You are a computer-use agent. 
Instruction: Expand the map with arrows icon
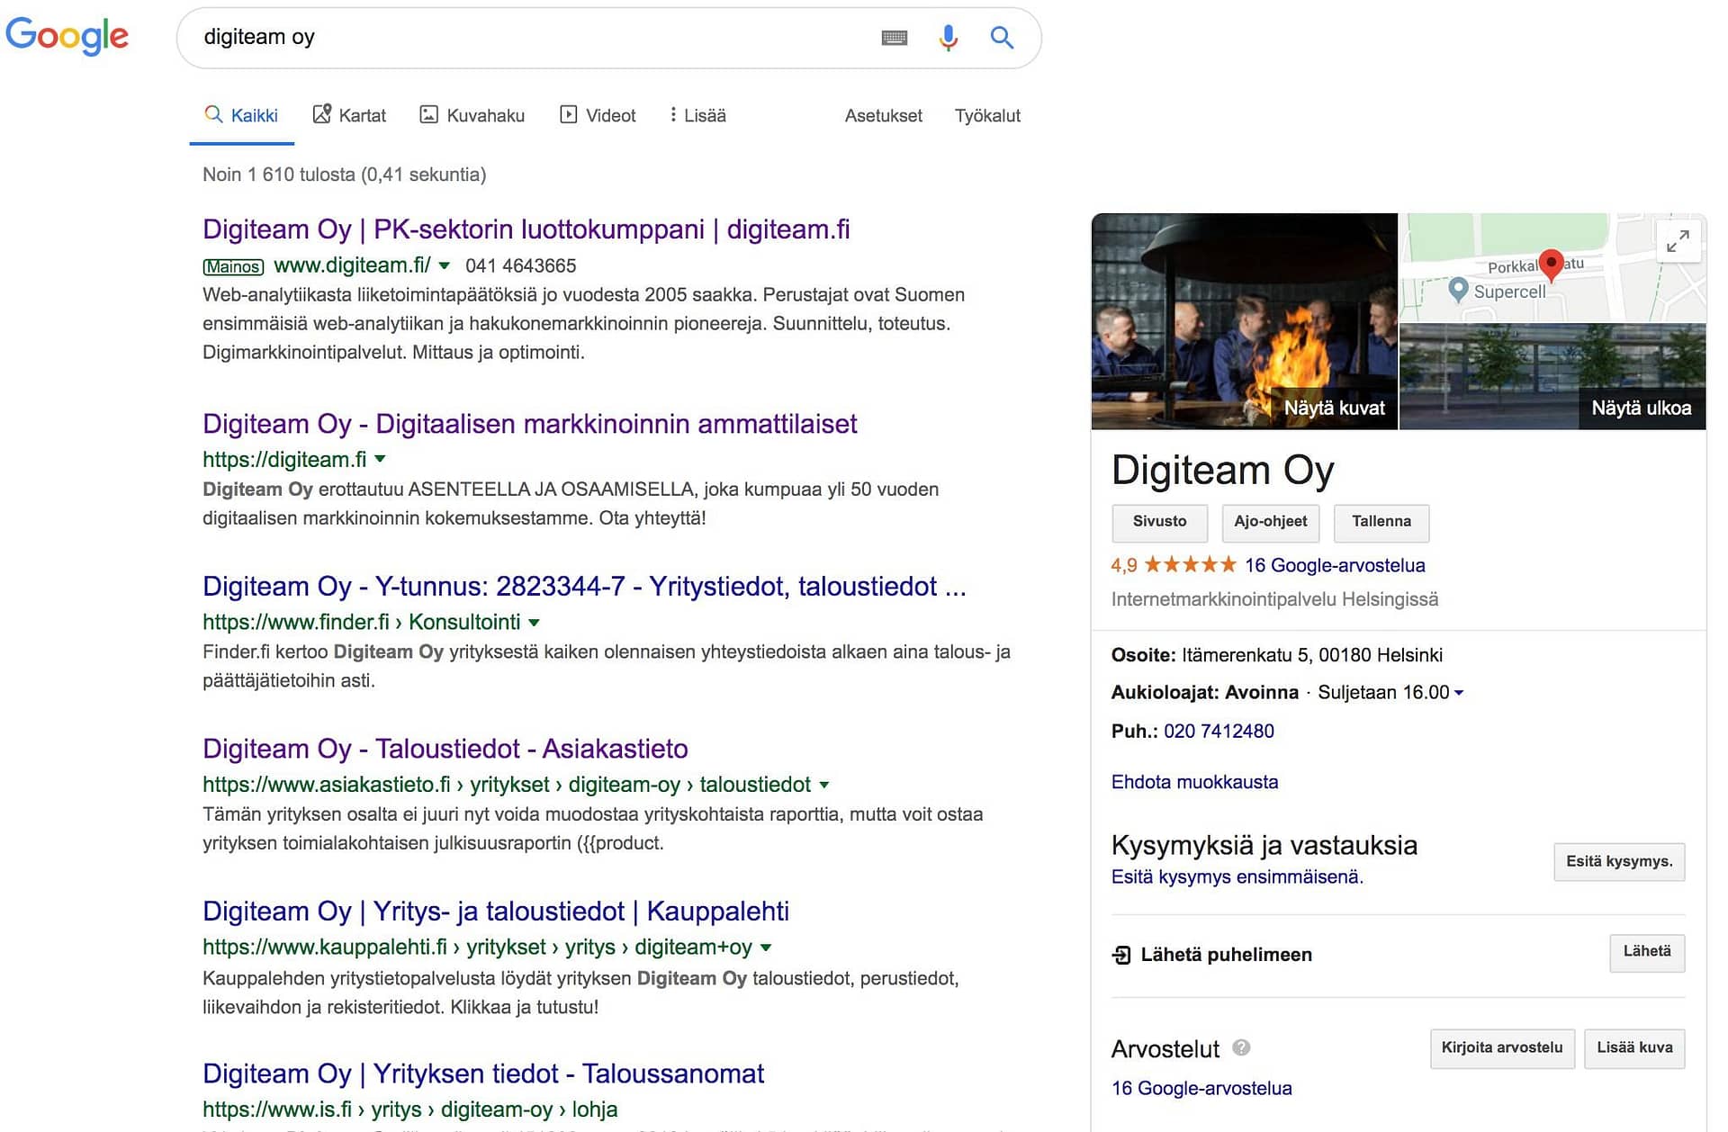pos(1678,240)
